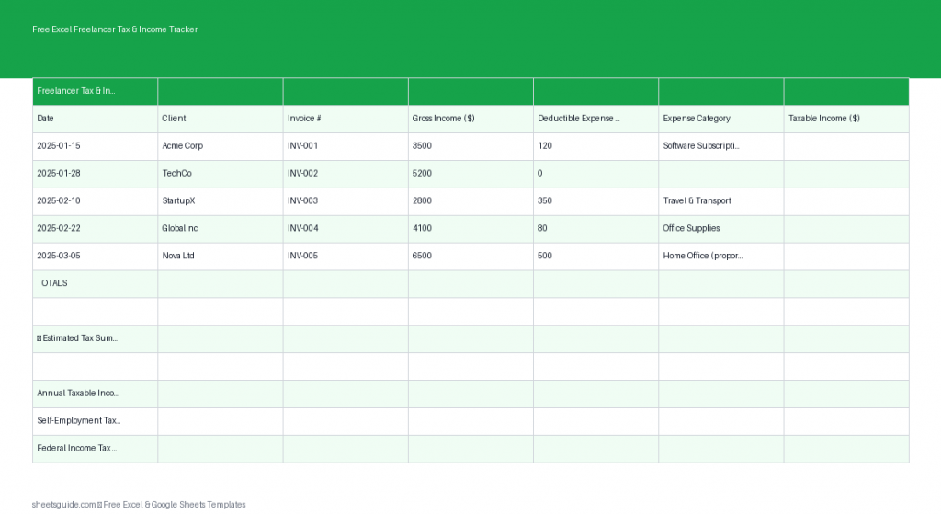The image size is (941, 514).
Task: Click the Self-Employment Tax label cell
Action: [95, 421]
